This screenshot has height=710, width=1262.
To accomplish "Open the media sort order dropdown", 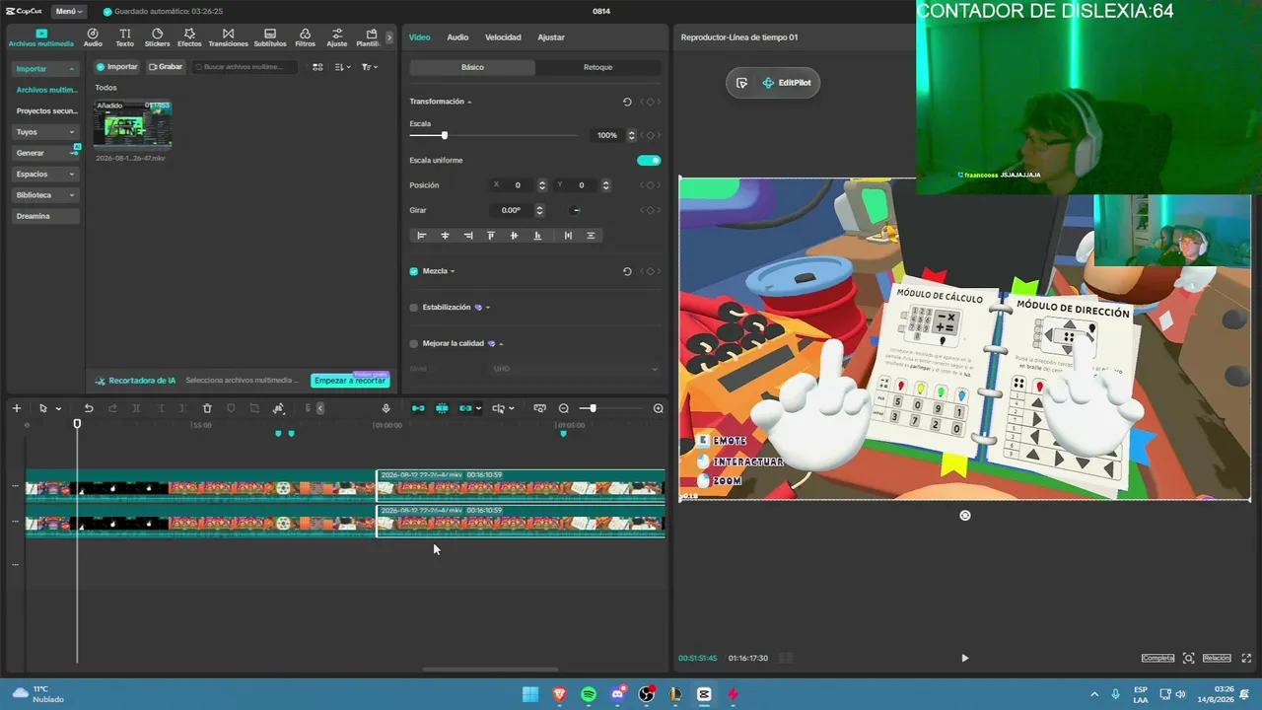I will pyautogui.click(x=341, y=67).
